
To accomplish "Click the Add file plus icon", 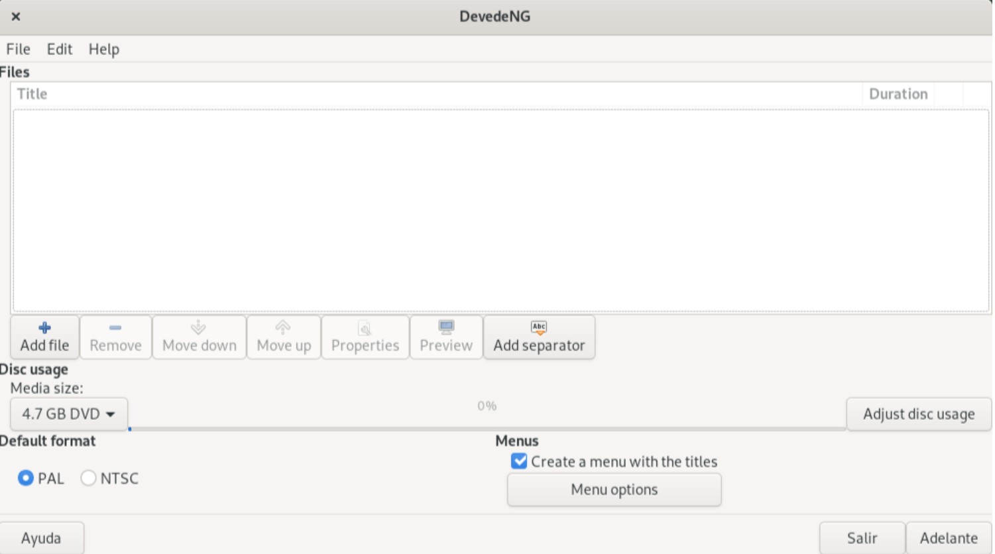I will 44,327.
